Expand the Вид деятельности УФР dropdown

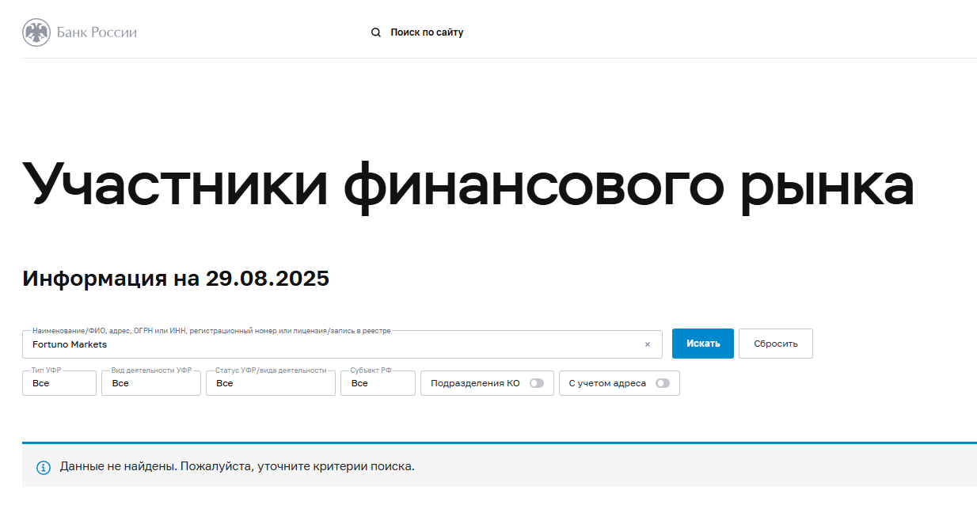click(x=151, y=383)
